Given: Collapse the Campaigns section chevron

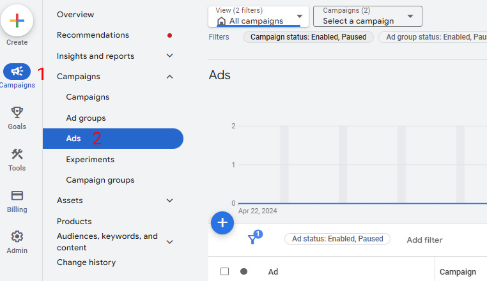Looking at the screenshot, I should click(169, 77).
